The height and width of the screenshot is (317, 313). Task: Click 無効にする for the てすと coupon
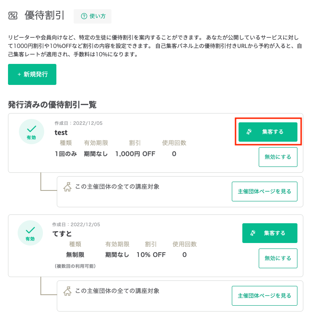(278, 259)
